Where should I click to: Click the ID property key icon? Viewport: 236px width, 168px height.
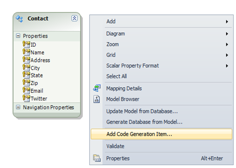click(26, 44)
